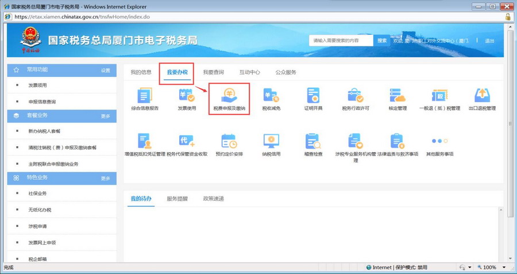
Task: Click the welcome user name text
Action: pyautogui.click(x=431, y=41)
